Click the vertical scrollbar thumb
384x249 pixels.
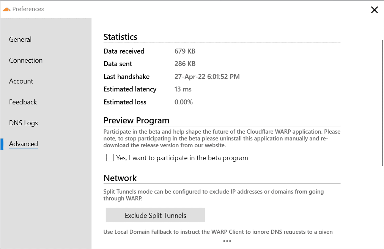(x=382, y=102)
